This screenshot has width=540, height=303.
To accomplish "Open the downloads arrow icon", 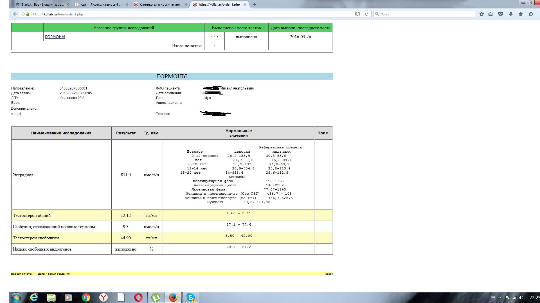I will point(511,14).
